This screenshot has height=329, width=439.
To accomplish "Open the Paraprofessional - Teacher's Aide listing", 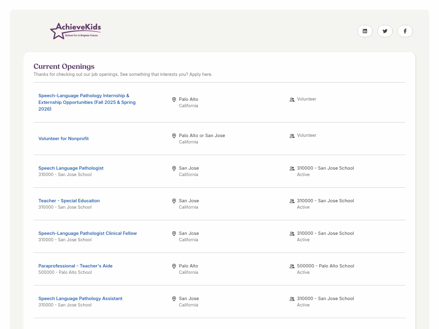I will click(x=75, y=266).
